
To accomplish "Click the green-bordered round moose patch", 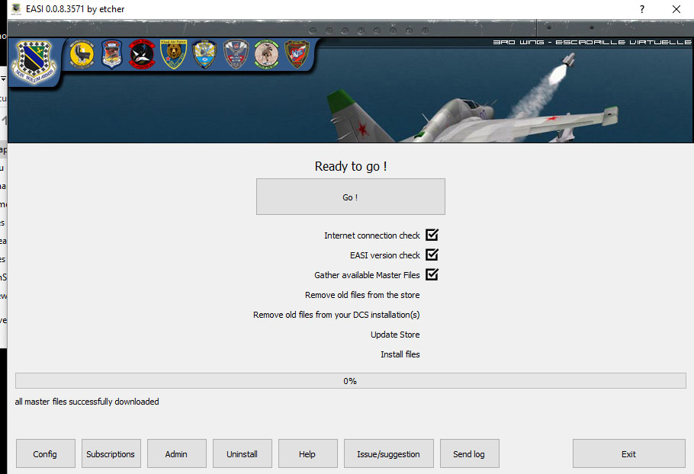I will (x=266, y=54).
